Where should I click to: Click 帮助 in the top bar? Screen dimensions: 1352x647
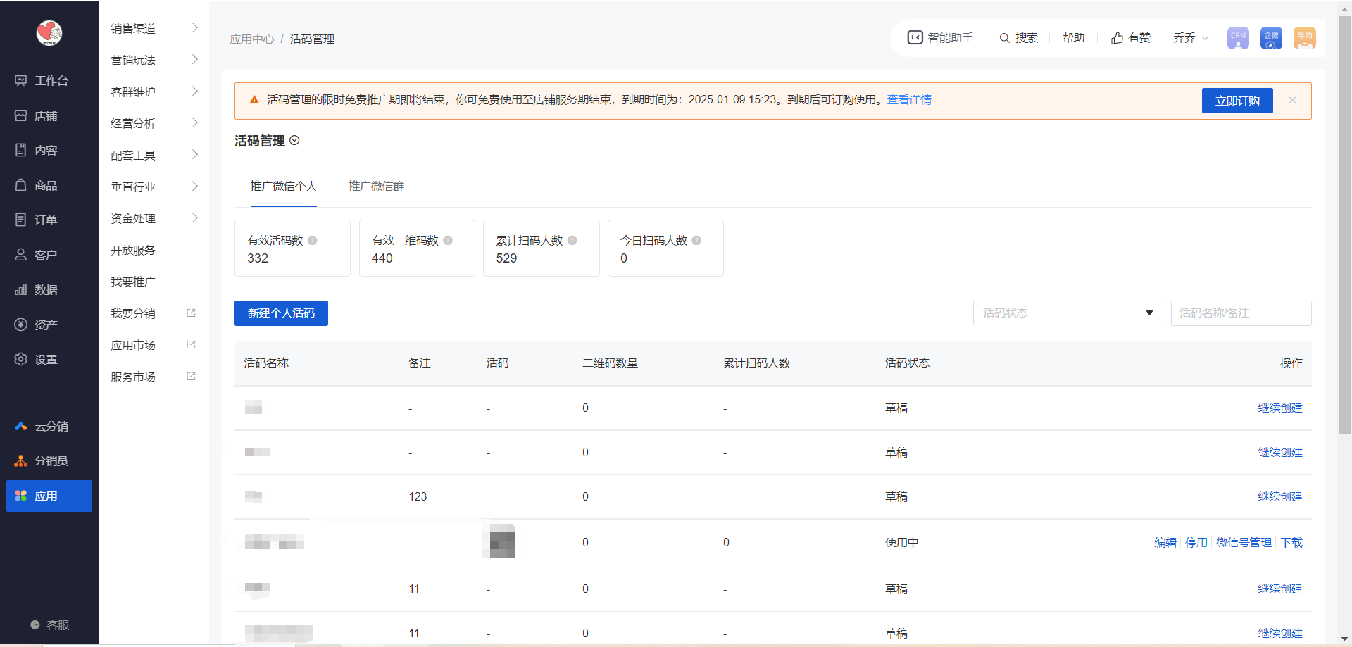pos(1073,38)
